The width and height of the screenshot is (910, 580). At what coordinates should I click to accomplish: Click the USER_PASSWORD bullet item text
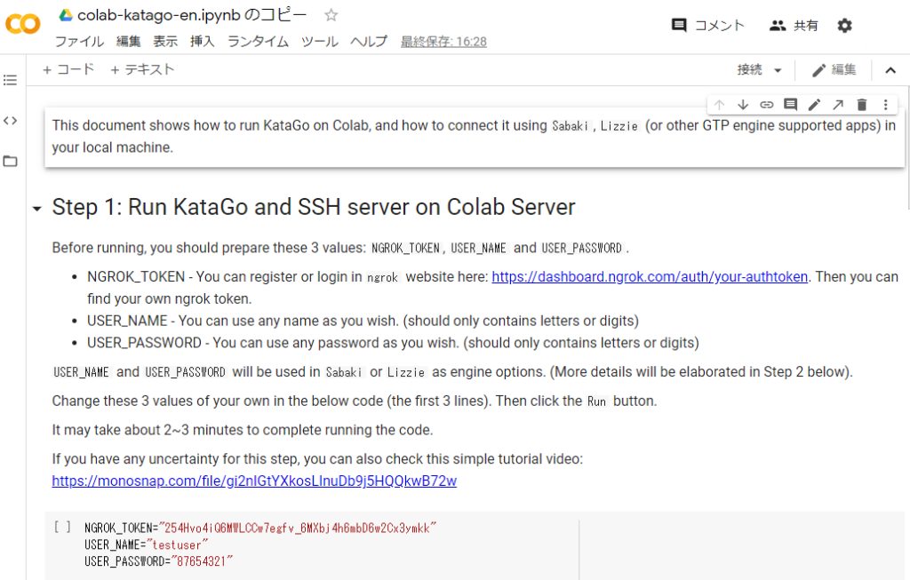click(393, 343)
